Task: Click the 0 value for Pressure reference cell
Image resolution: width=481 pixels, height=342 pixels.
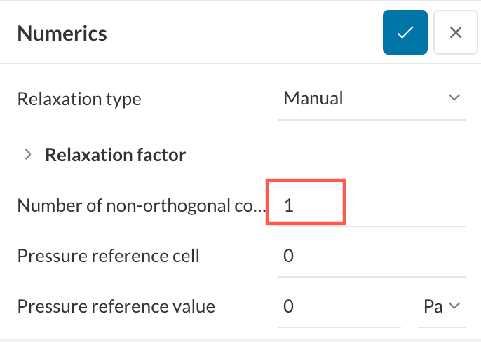Action: [x=288, y=256]
